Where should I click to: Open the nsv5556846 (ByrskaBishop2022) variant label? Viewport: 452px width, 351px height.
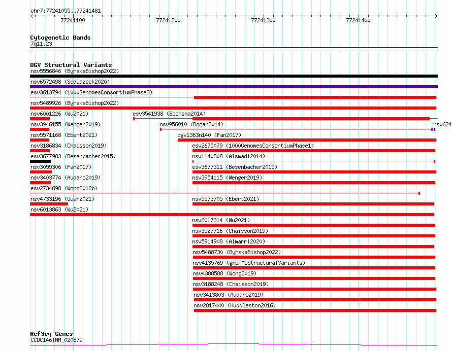pos(74,72)
